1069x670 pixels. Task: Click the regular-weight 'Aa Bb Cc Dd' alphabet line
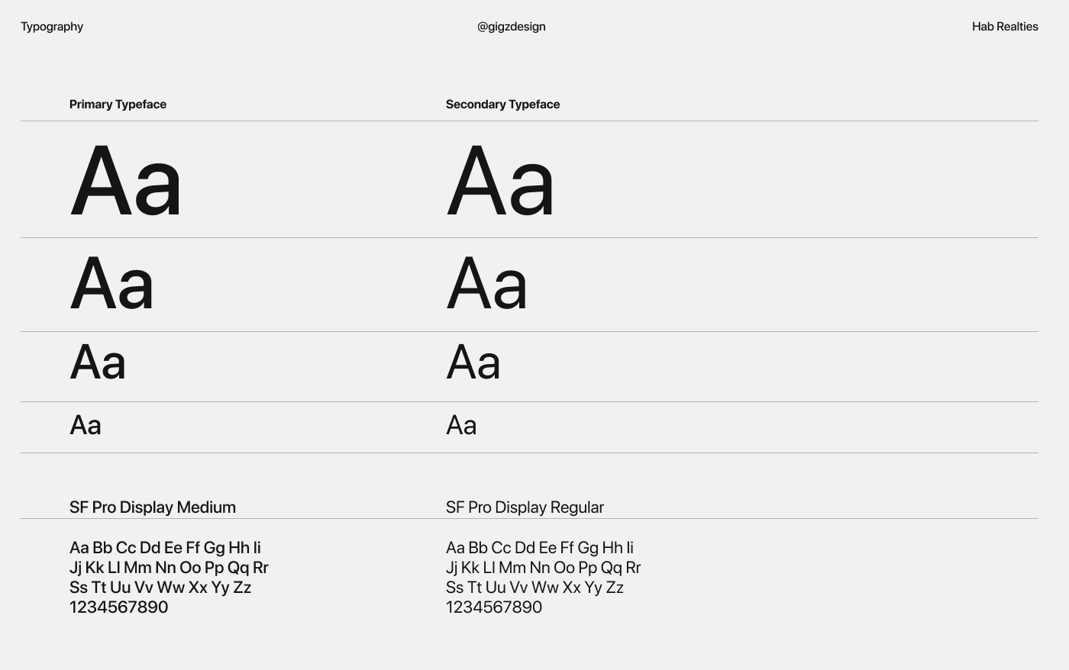click(540, 548)
